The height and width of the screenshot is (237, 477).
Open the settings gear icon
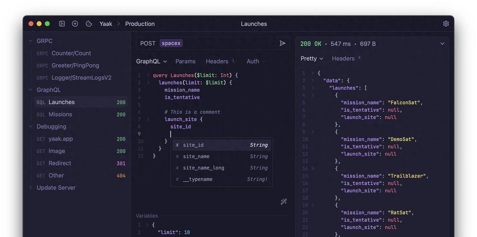[x=446, y=23]
